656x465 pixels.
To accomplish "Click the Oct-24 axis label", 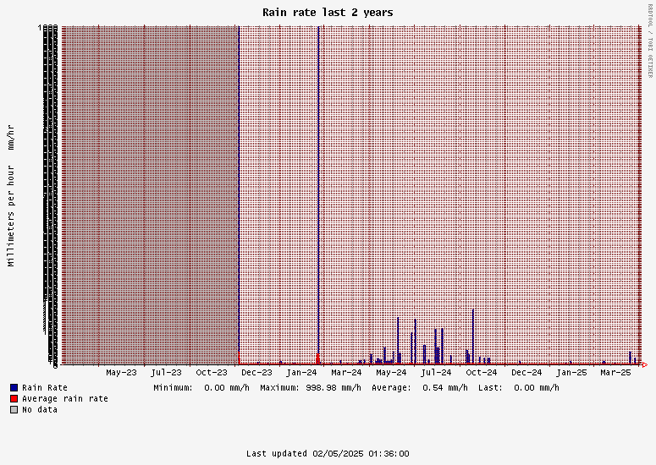I will (x=482, y=372).
